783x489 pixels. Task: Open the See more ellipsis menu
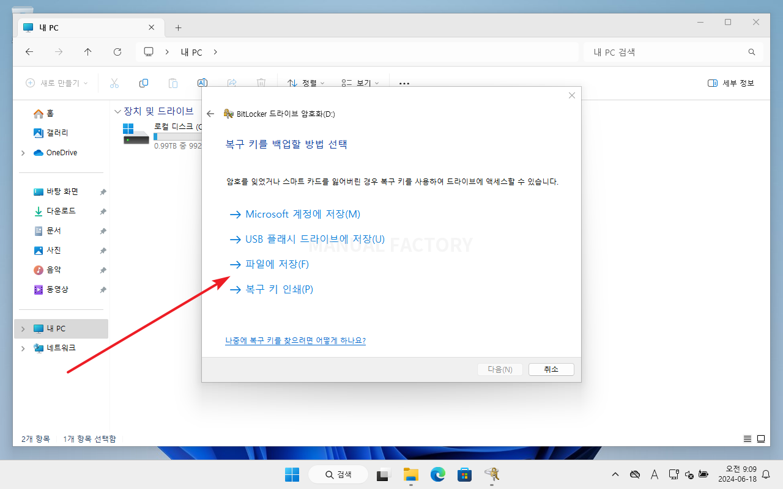[x=404, y=83]
